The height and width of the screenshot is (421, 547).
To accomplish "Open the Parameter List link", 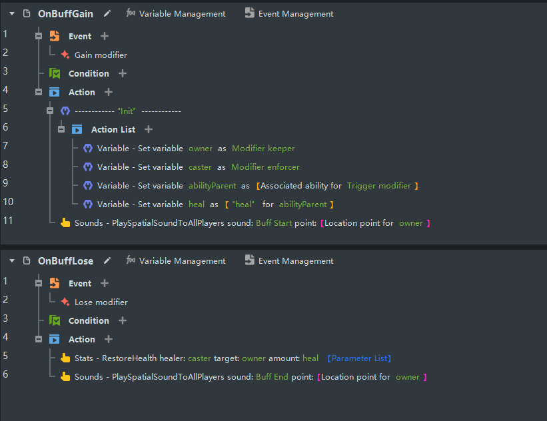I will (x=359, y=358).
